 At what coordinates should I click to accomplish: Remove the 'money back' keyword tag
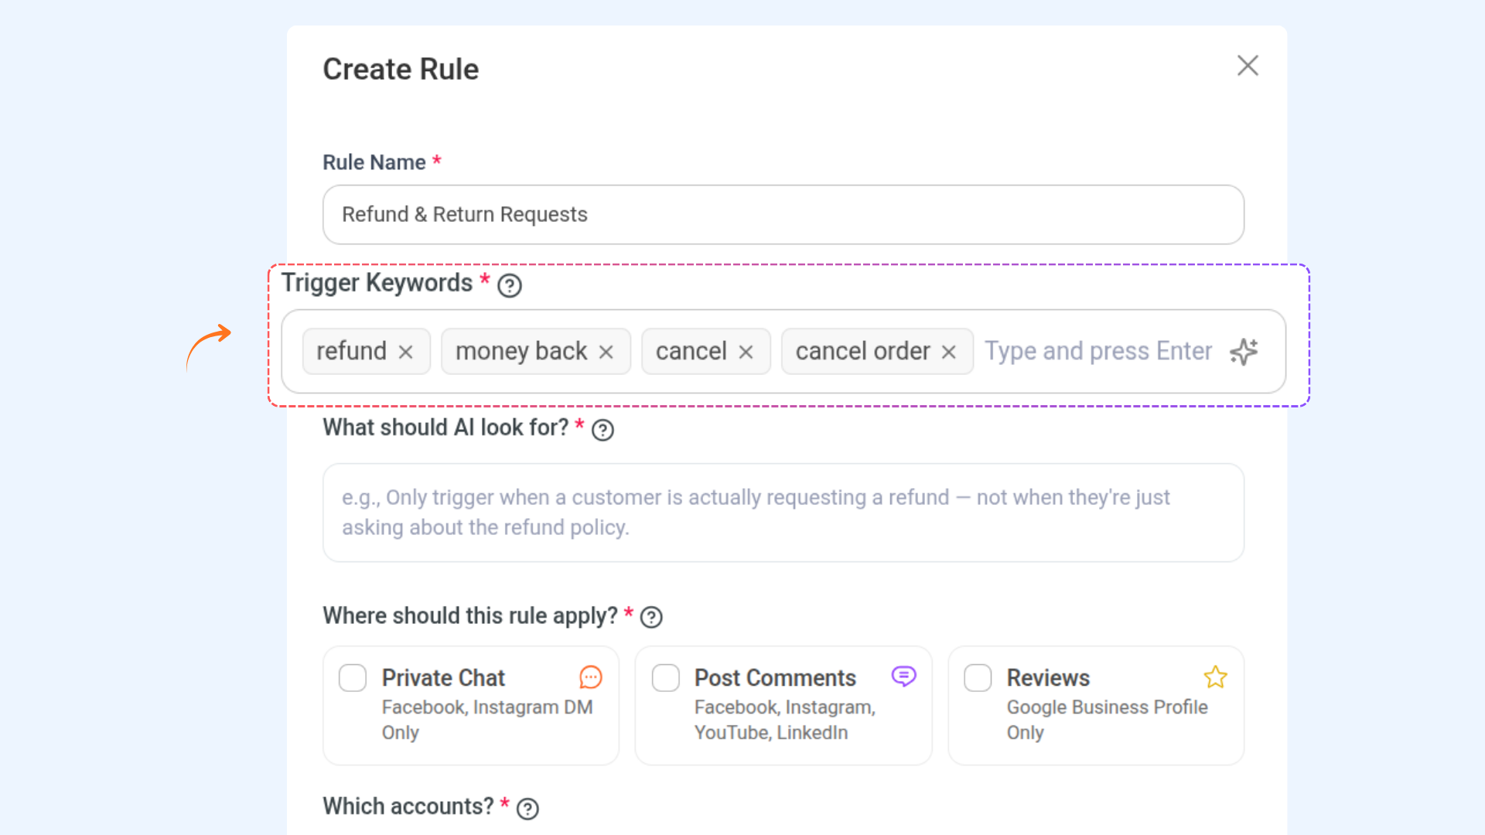606,353
